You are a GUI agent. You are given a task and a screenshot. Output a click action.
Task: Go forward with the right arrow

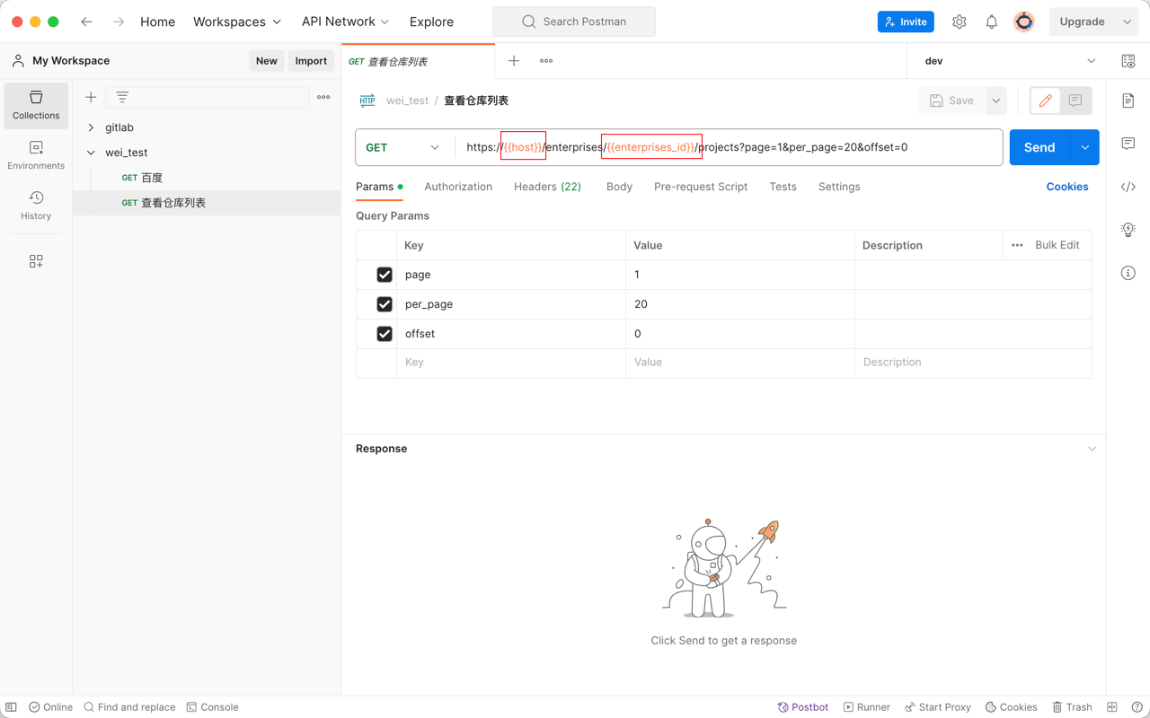(x=119, y=22)
